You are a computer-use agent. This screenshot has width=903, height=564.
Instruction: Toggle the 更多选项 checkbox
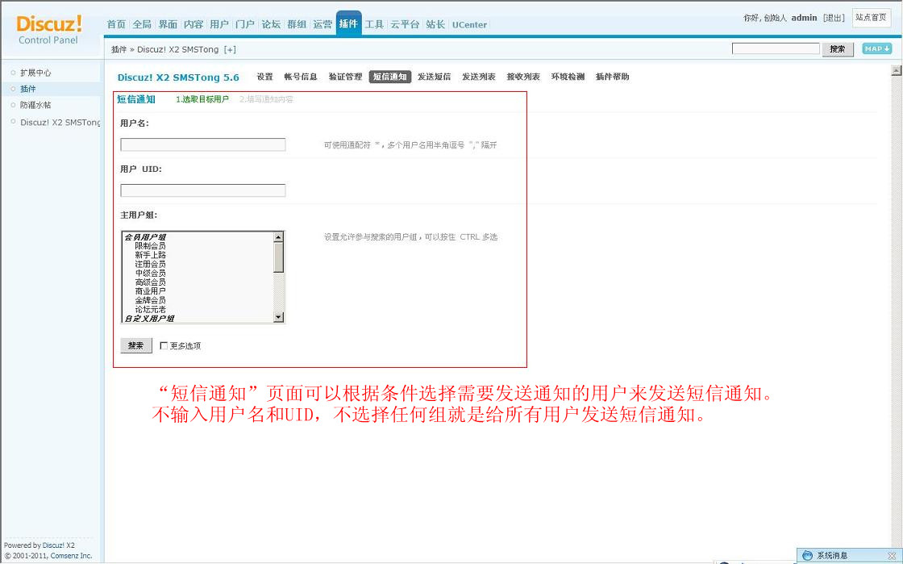click(164, 345)
